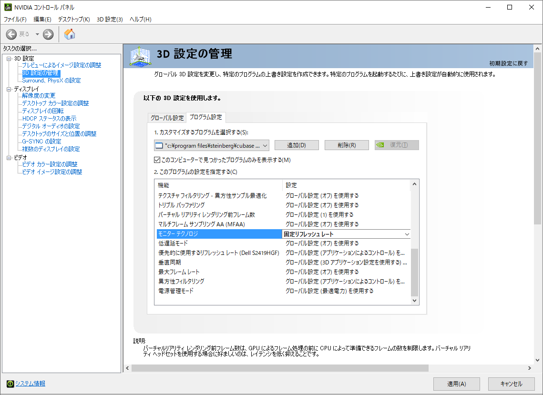Collapse the ディスプレイ tree node
This screenshot has width=543, height=395.
pyautogui.click(x=9, y=89)
